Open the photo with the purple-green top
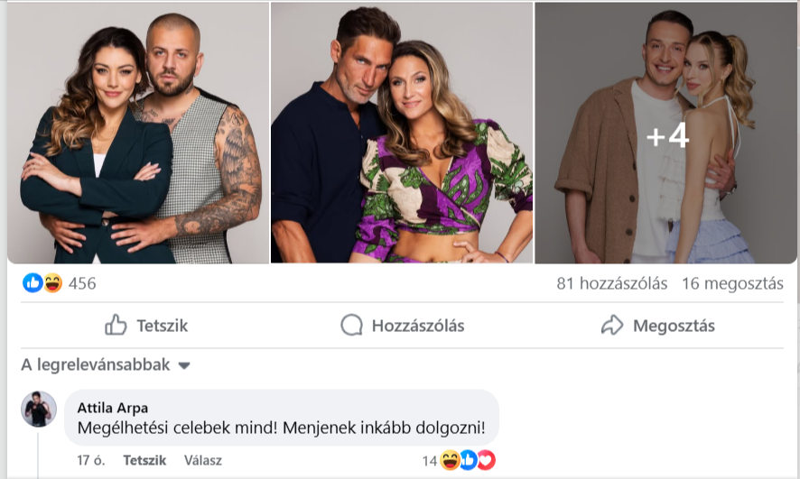 coord(402,133)
